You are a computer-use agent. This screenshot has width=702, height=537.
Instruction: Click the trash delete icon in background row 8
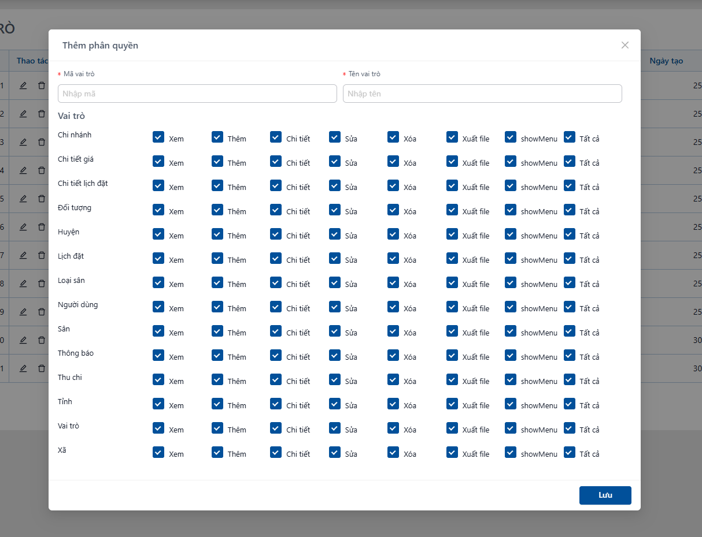click(41, 284)
